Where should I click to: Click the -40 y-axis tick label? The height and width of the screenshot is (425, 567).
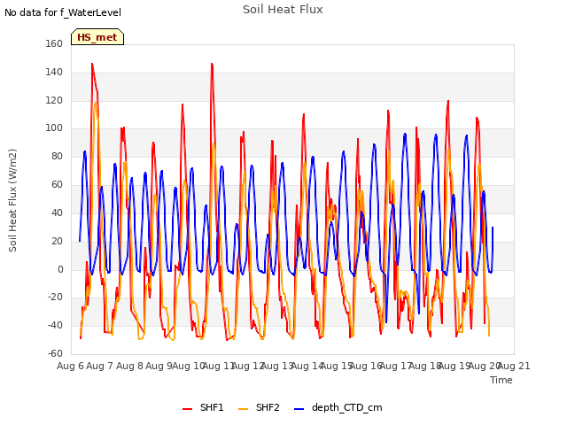[x=55, y=325]
